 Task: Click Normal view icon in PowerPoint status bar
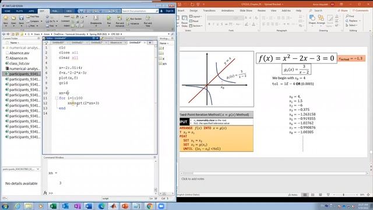coord(305,195)
